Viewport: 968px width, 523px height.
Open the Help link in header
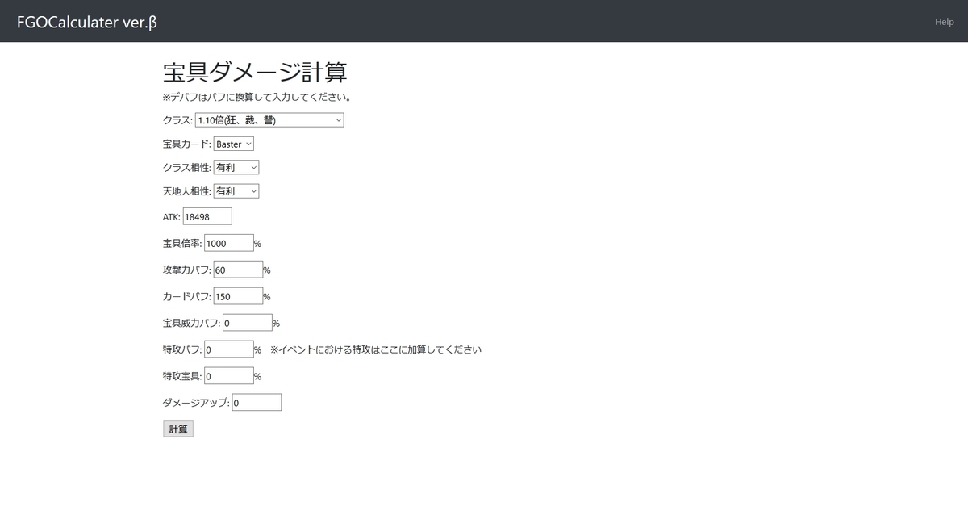point(945,22)
